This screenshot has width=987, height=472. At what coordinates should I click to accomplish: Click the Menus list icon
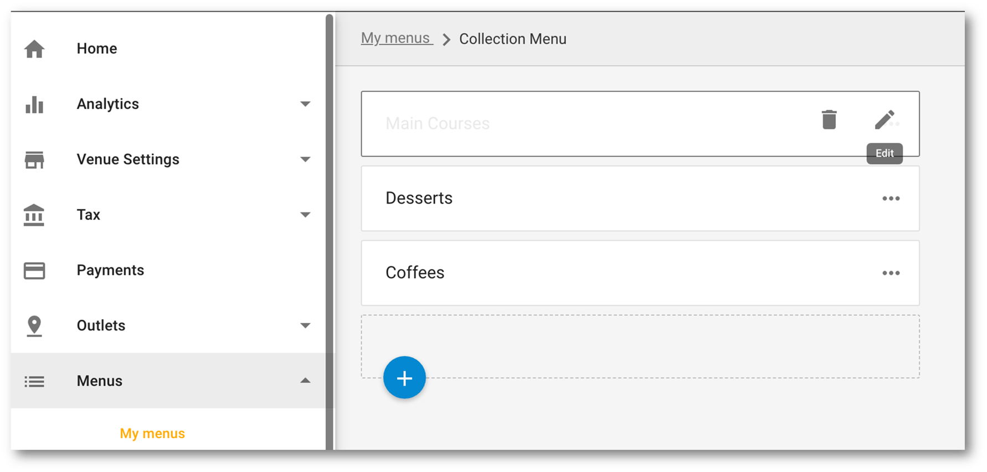coord(34,381)
